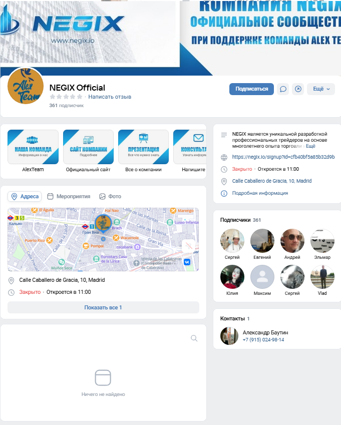The image size is (341, 425).
Task: Click phone number of Александр Баутин
Action: pos(263,340)
